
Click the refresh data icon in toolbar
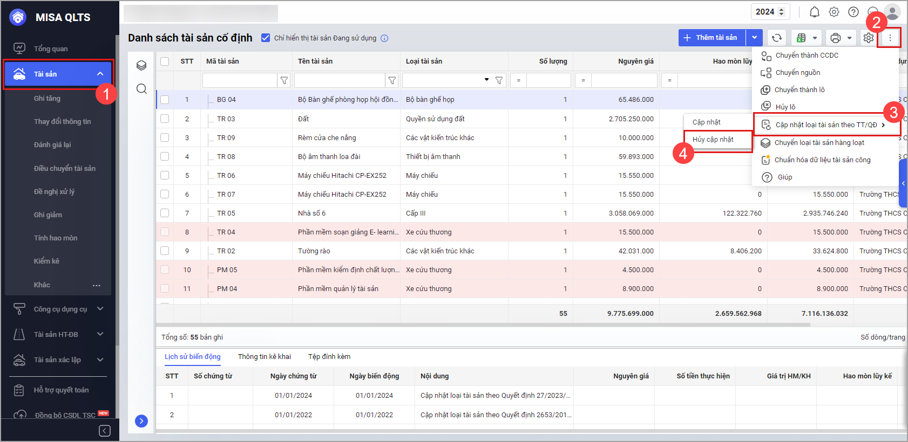776,38
